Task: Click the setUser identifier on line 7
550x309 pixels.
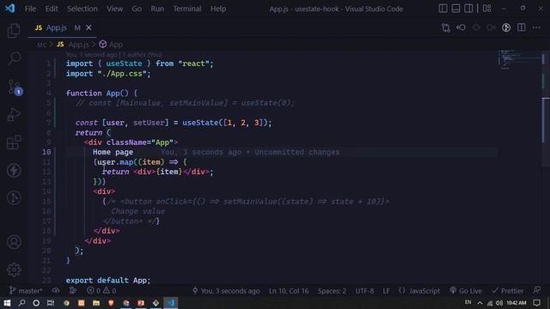Action: pyautogui.click(x=151, y=123)
